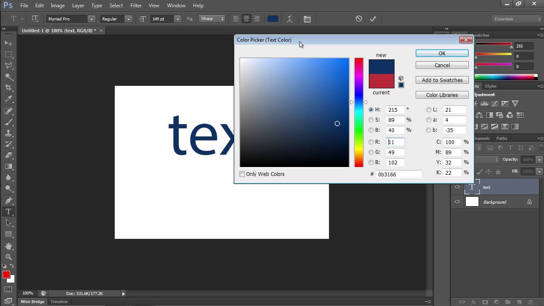Expand the 149 pt font size dropdown
The image size is (544, 306).
(178, 19)
